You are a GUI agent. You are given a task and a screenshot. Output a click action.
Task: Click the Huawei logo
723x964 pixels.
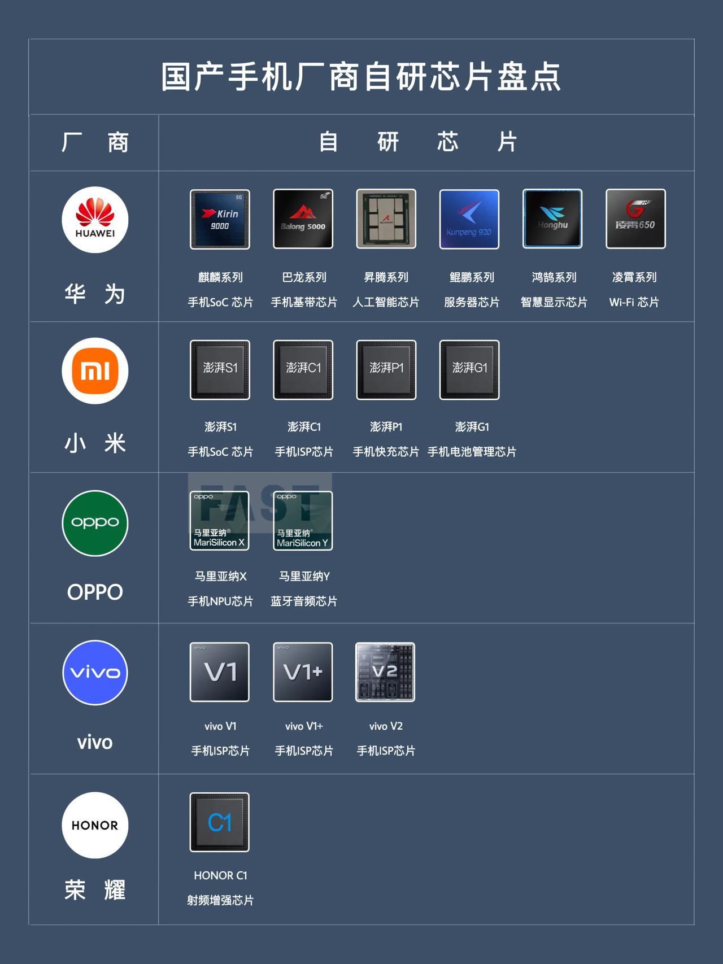tap(95, 220)
